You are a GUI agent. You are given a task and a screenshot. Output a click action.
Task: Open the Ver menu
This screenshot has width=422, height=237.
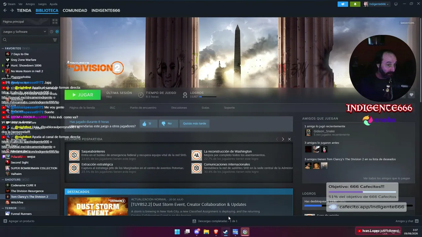coord(20,4)
